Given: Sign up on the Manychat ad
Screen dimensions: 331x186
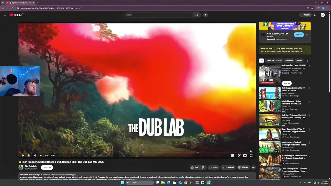Looking at the screenshot, I should click(299, 35).
